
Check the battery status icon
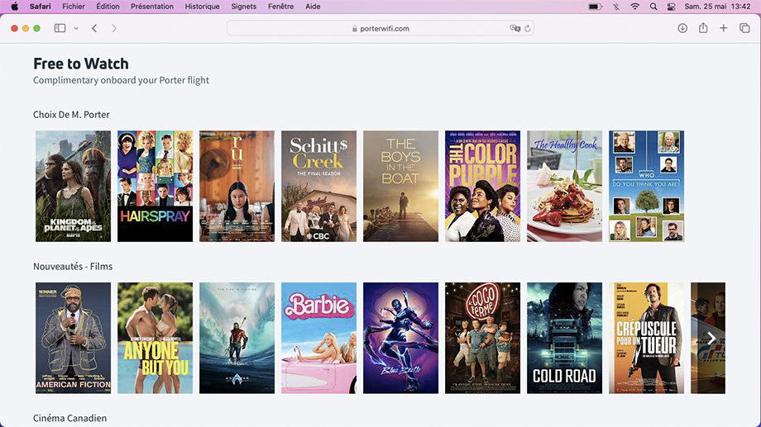[x=595, y=7]
